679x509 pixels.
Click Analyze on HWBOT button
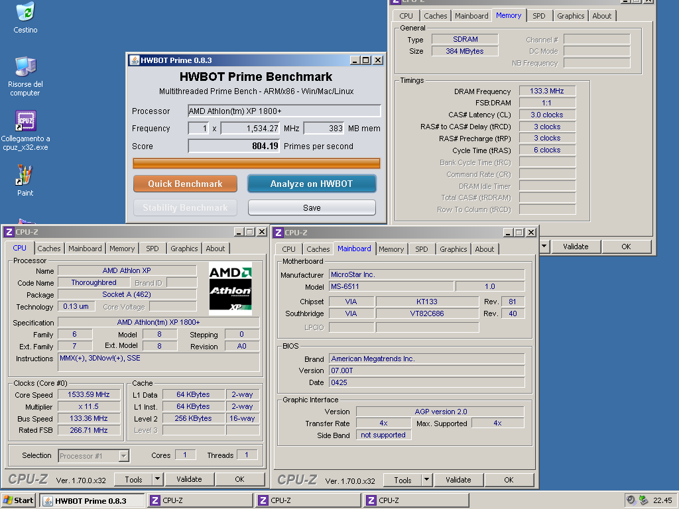312,184
